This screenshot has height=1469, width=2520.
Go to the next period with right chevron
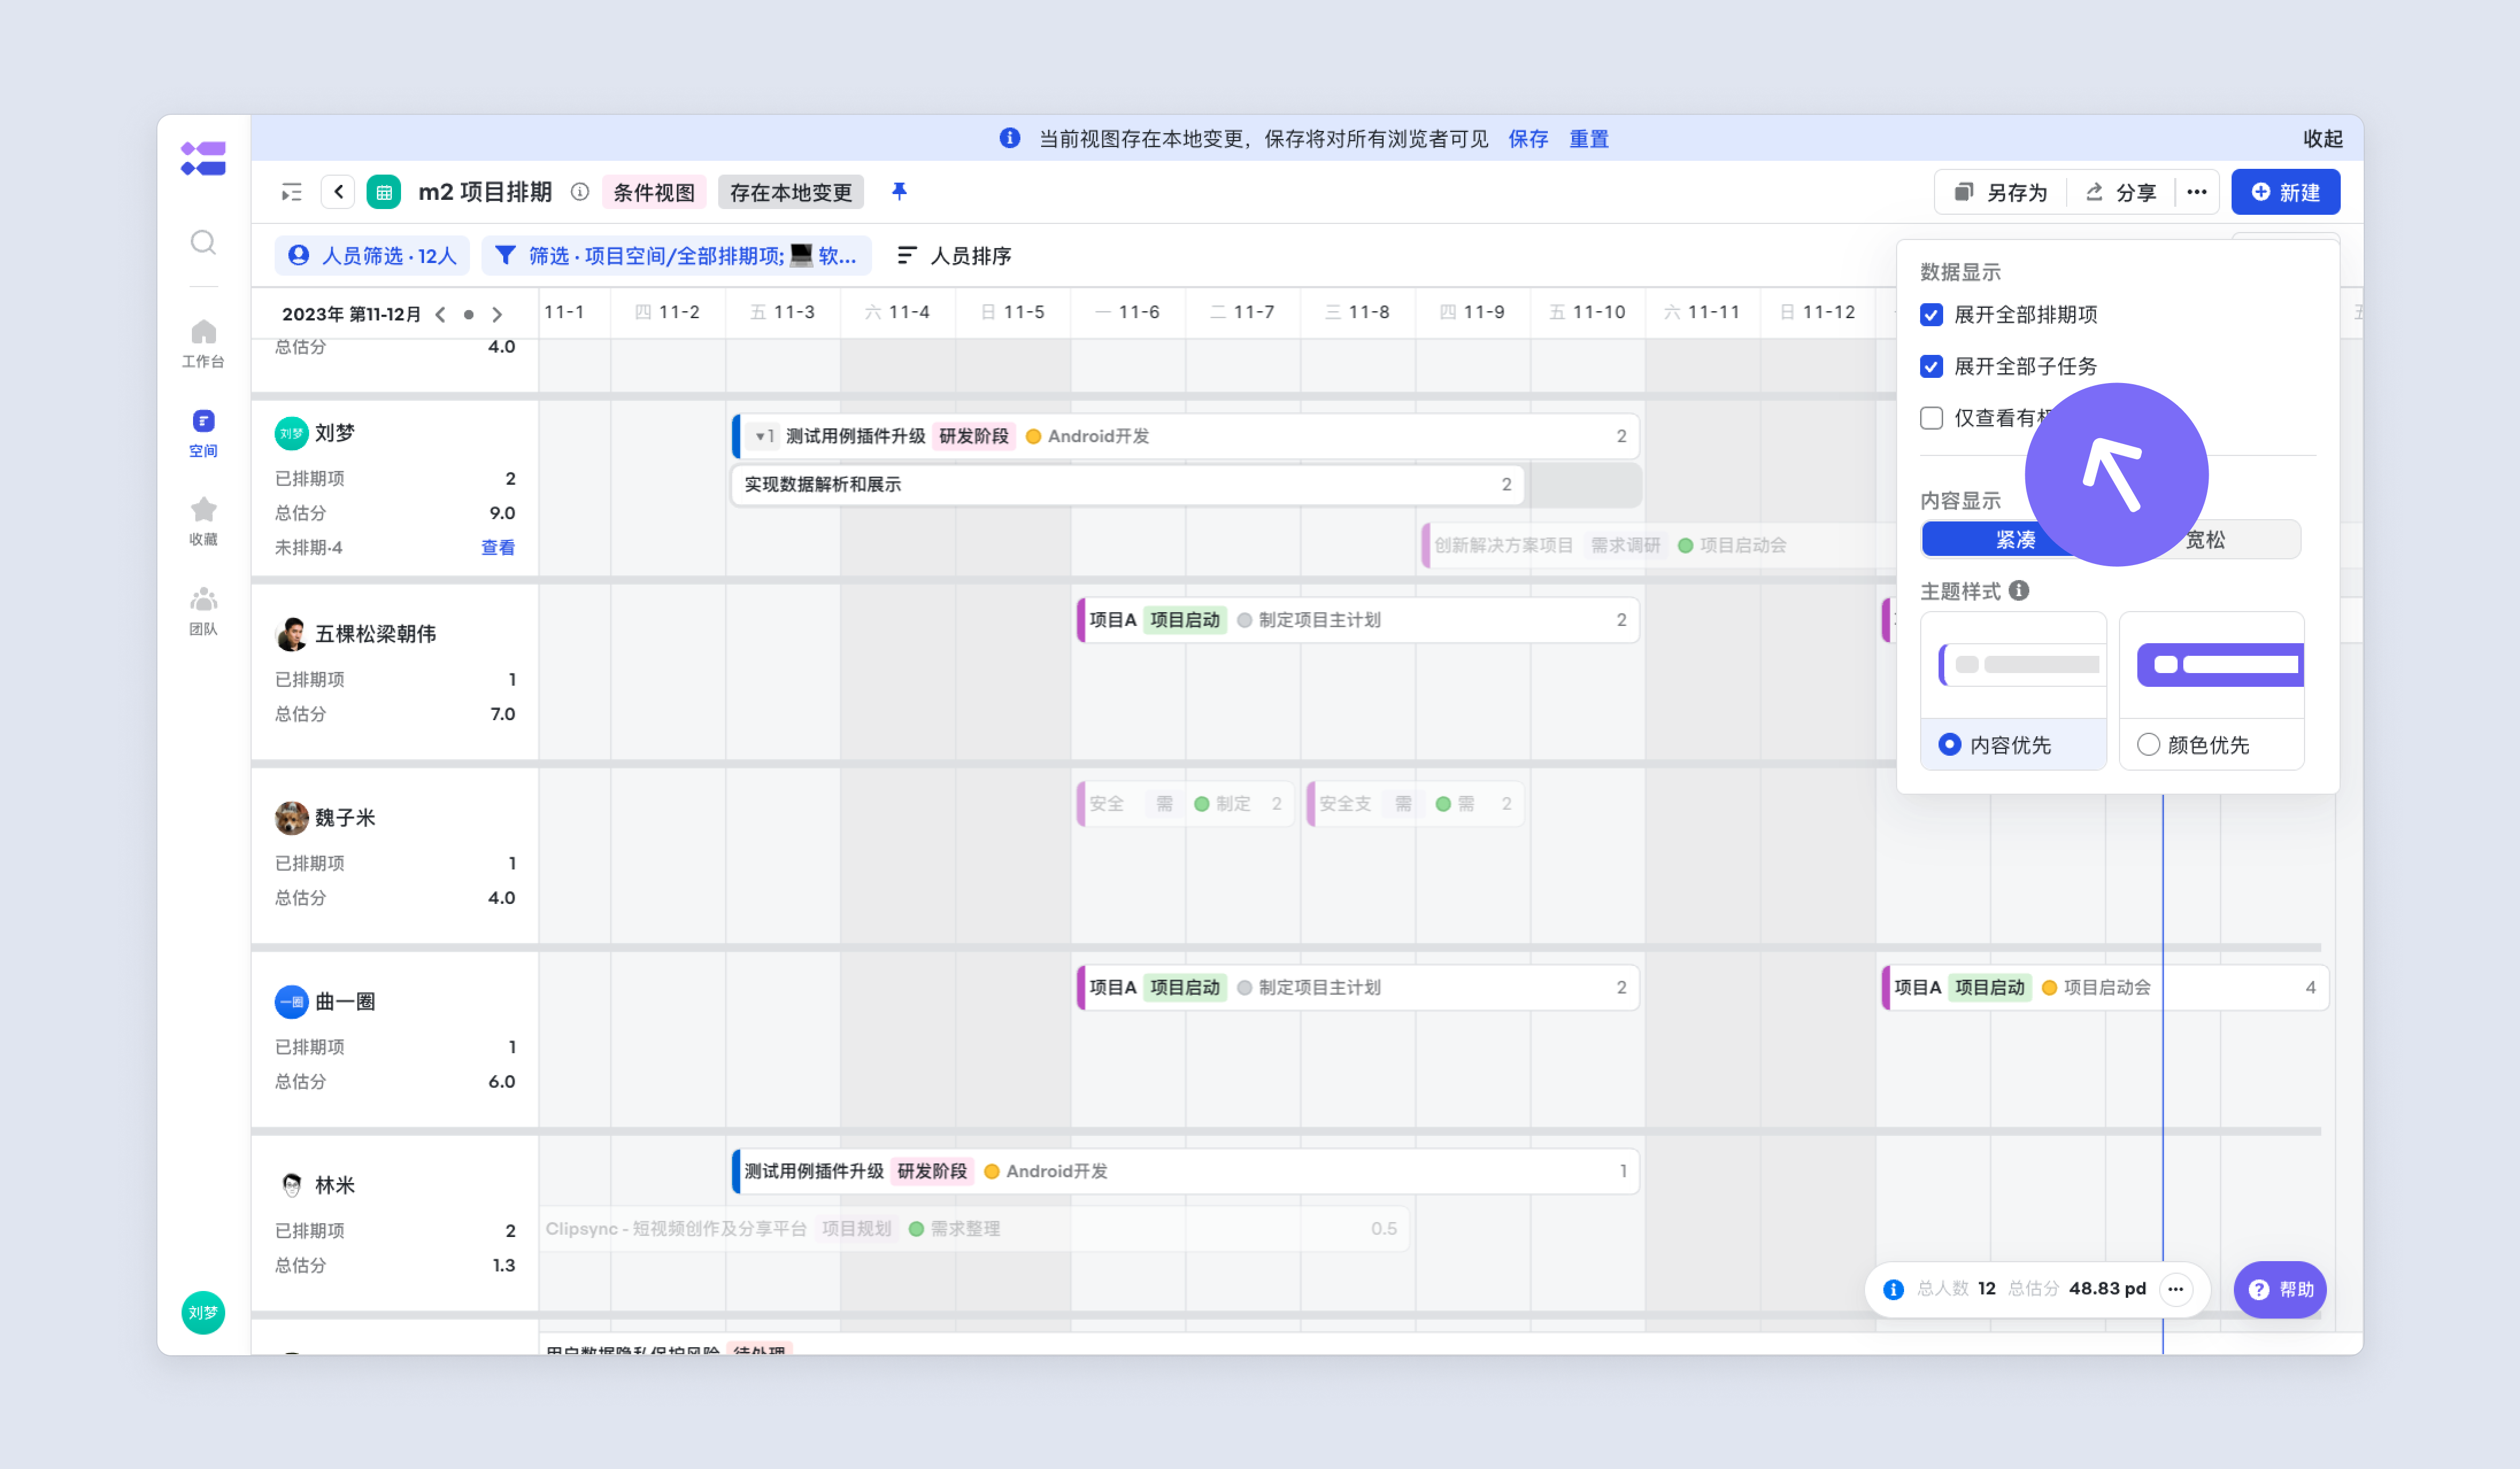click(x=497, y=315)
